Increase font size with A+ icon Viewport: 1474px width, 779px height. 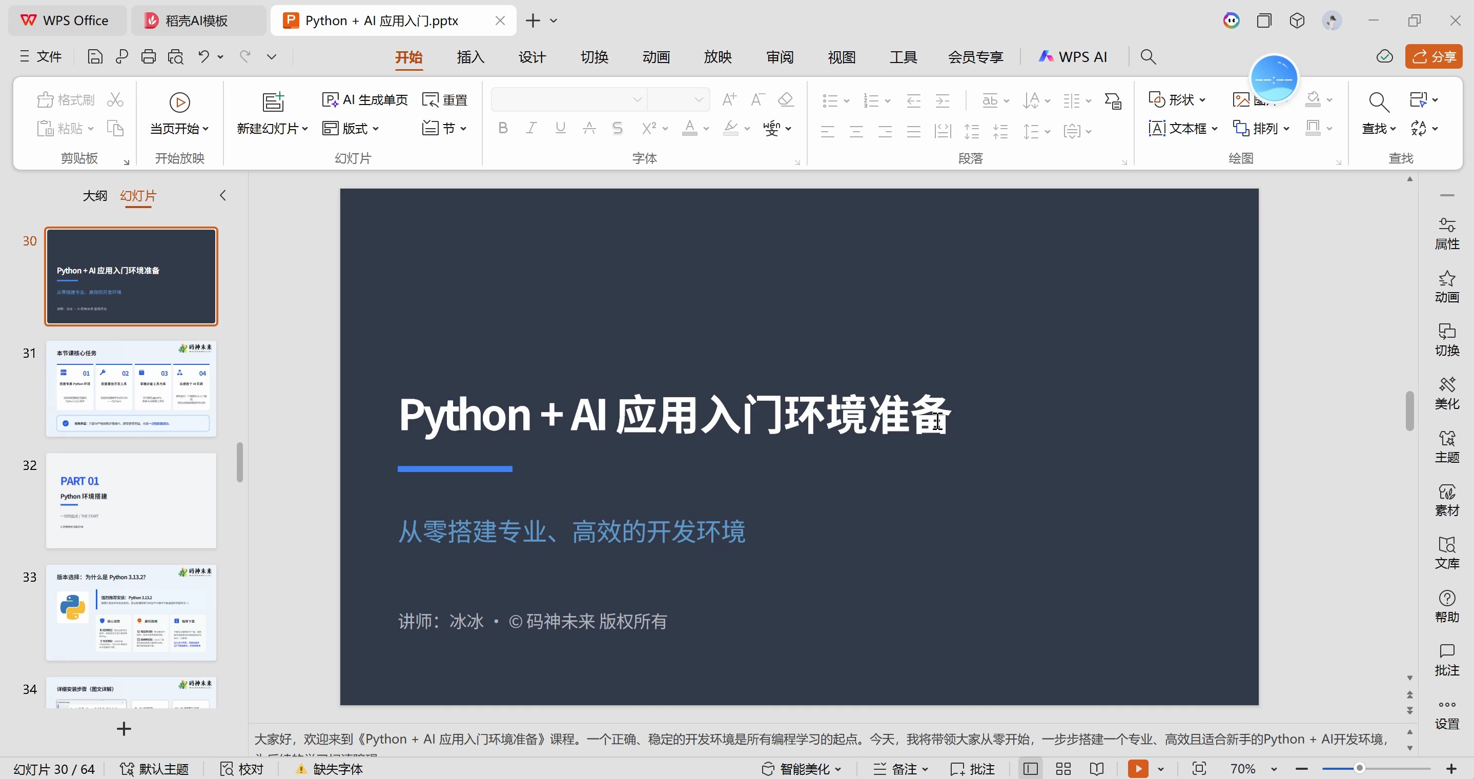click(729, 99)
